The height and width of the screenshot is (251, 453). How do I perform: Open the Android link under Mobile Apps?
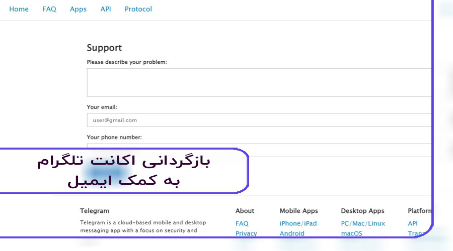[x=292, y=233]
